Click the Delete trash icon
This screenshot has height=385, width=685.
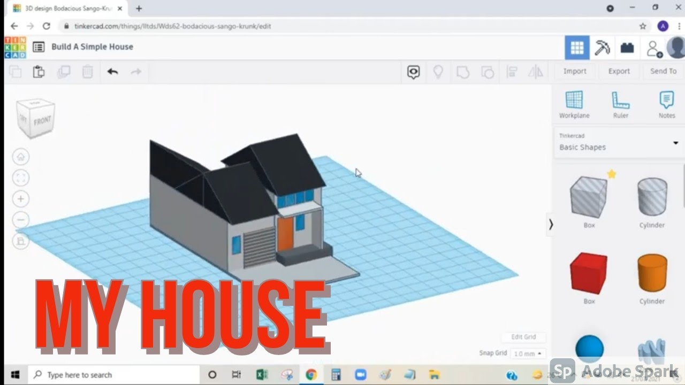(87, 72)
